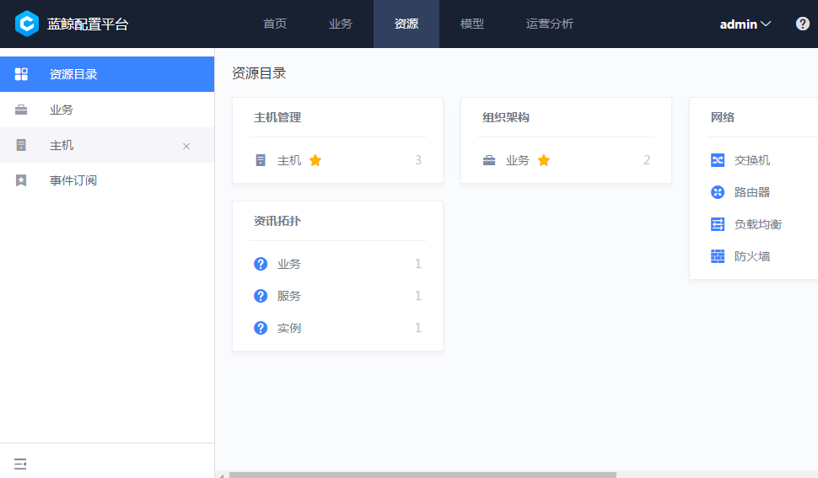Collapse the sidebar with bottom menu icon
Viewport: 818px width, 478px height.
20,464
